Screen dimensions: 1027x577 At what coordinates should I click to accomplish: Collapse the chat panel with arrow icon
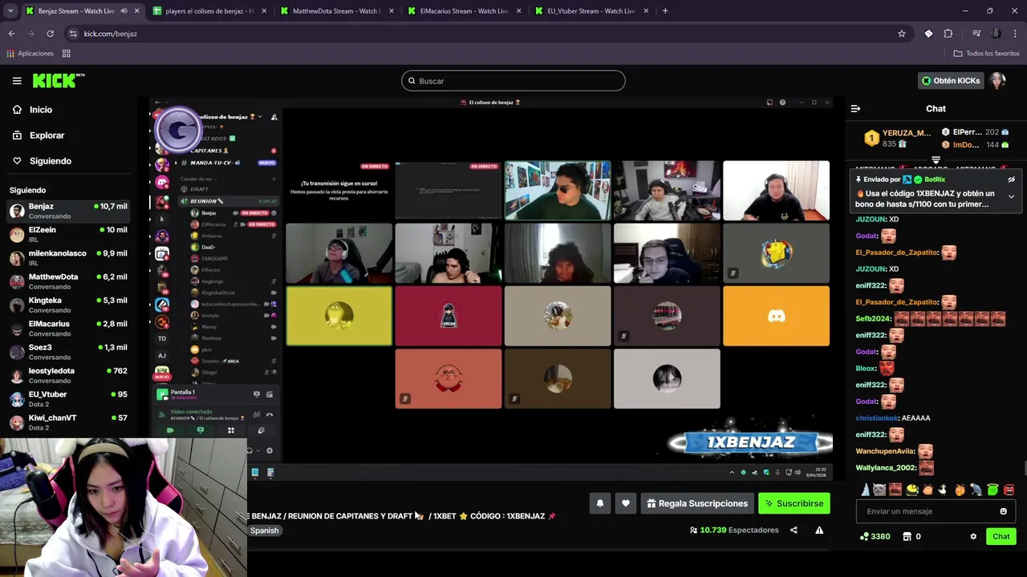(x=855, y=108)
